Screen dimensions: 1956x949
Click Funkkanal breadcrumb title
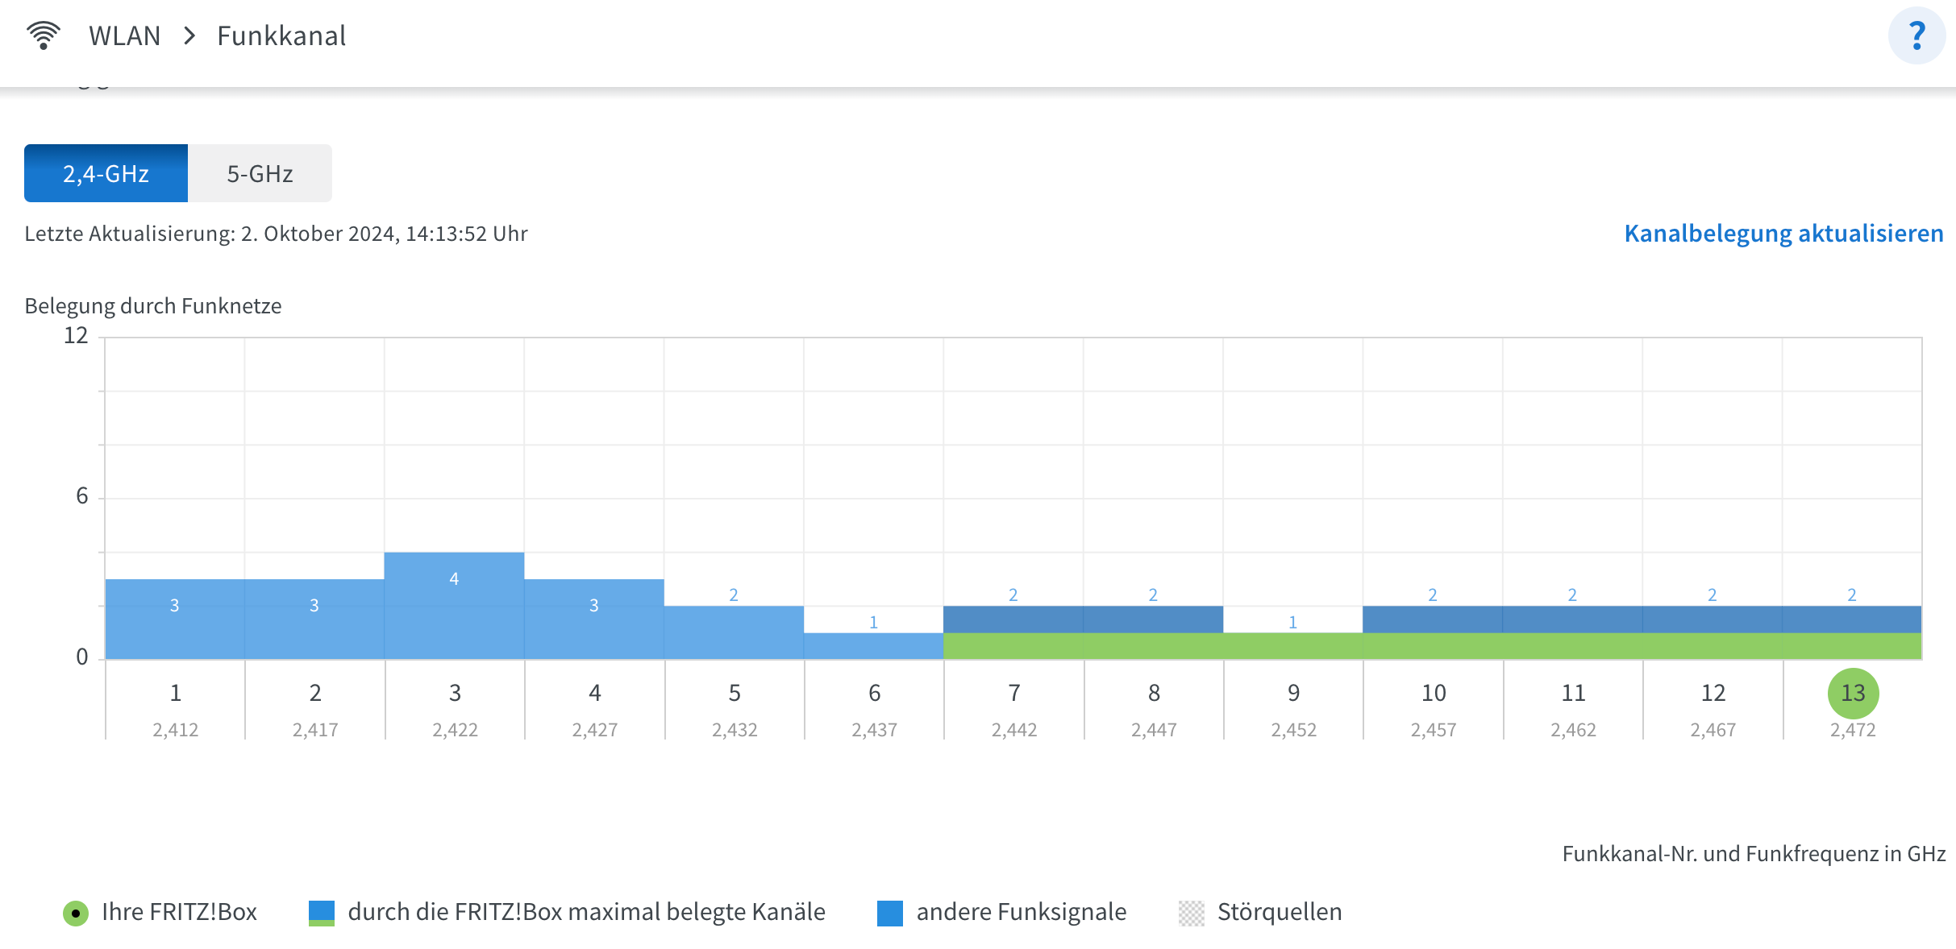pos(281,35)
